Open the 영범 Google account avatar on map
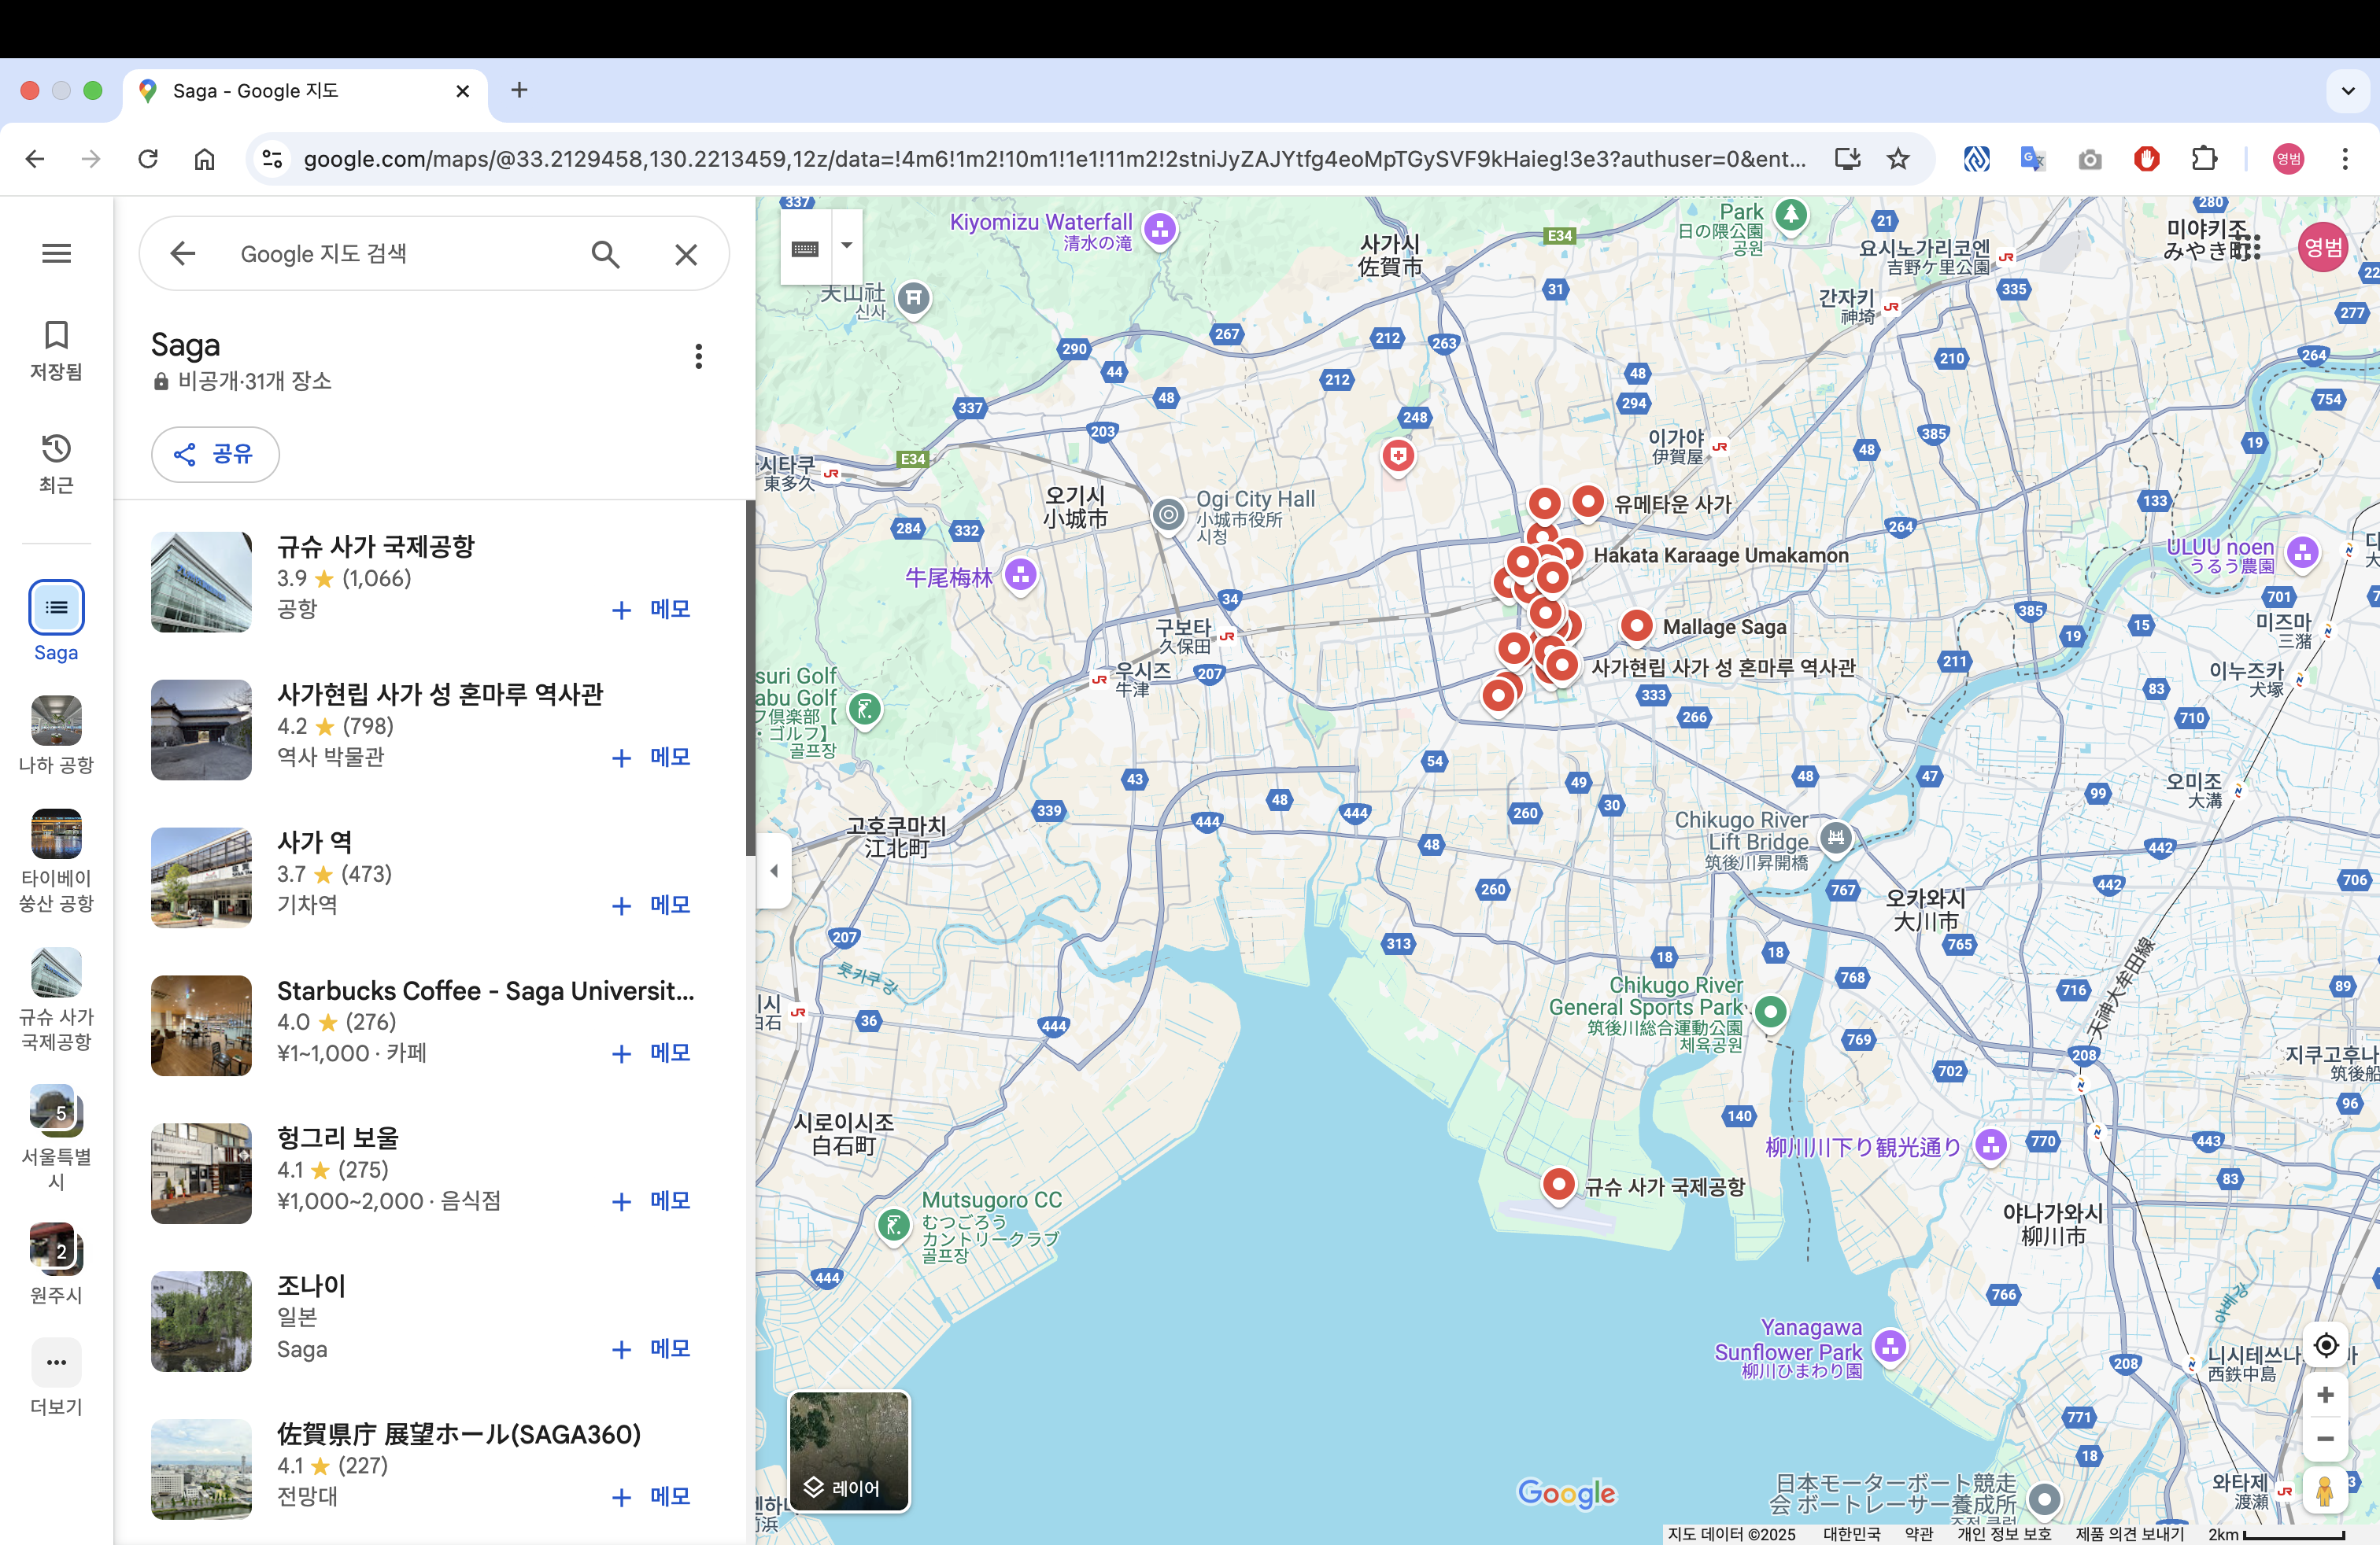Viewport: 2380px width, 1545px height. click(x=2323, y=248)
